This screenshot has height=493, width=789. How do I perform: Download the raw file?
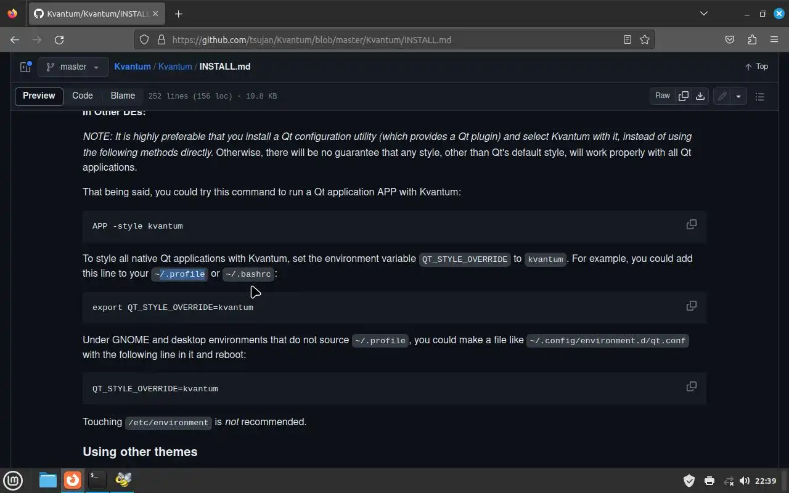(x=700, y=96)
